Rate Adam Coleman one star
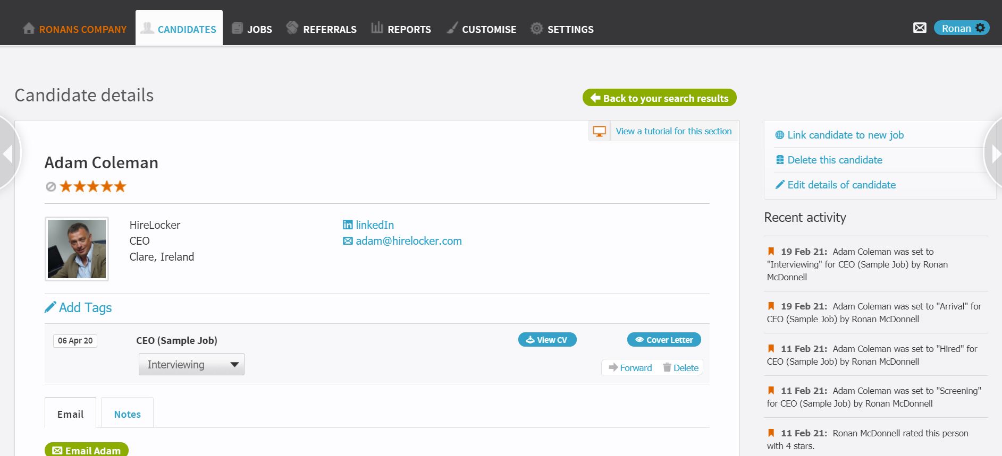 click(x=66, y=186)
